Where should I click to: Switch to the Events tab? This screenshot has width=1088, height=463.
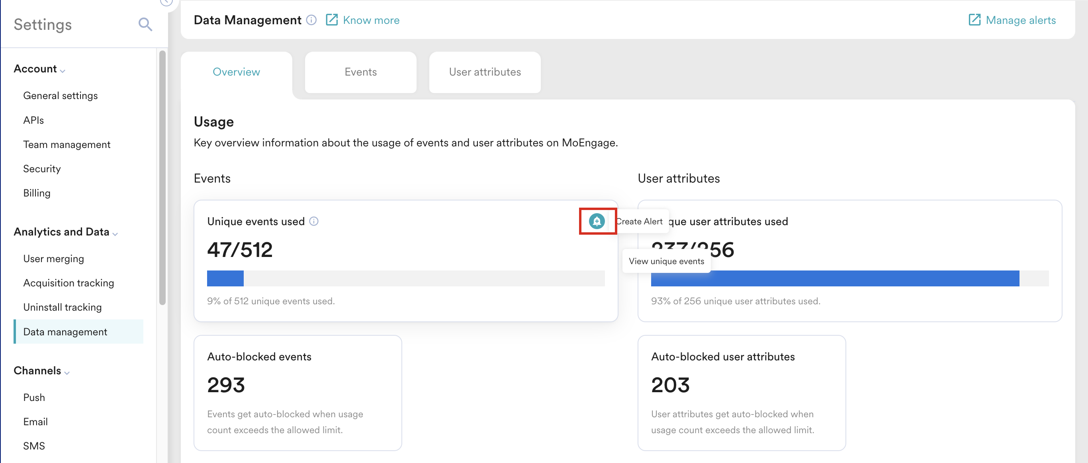360,72
